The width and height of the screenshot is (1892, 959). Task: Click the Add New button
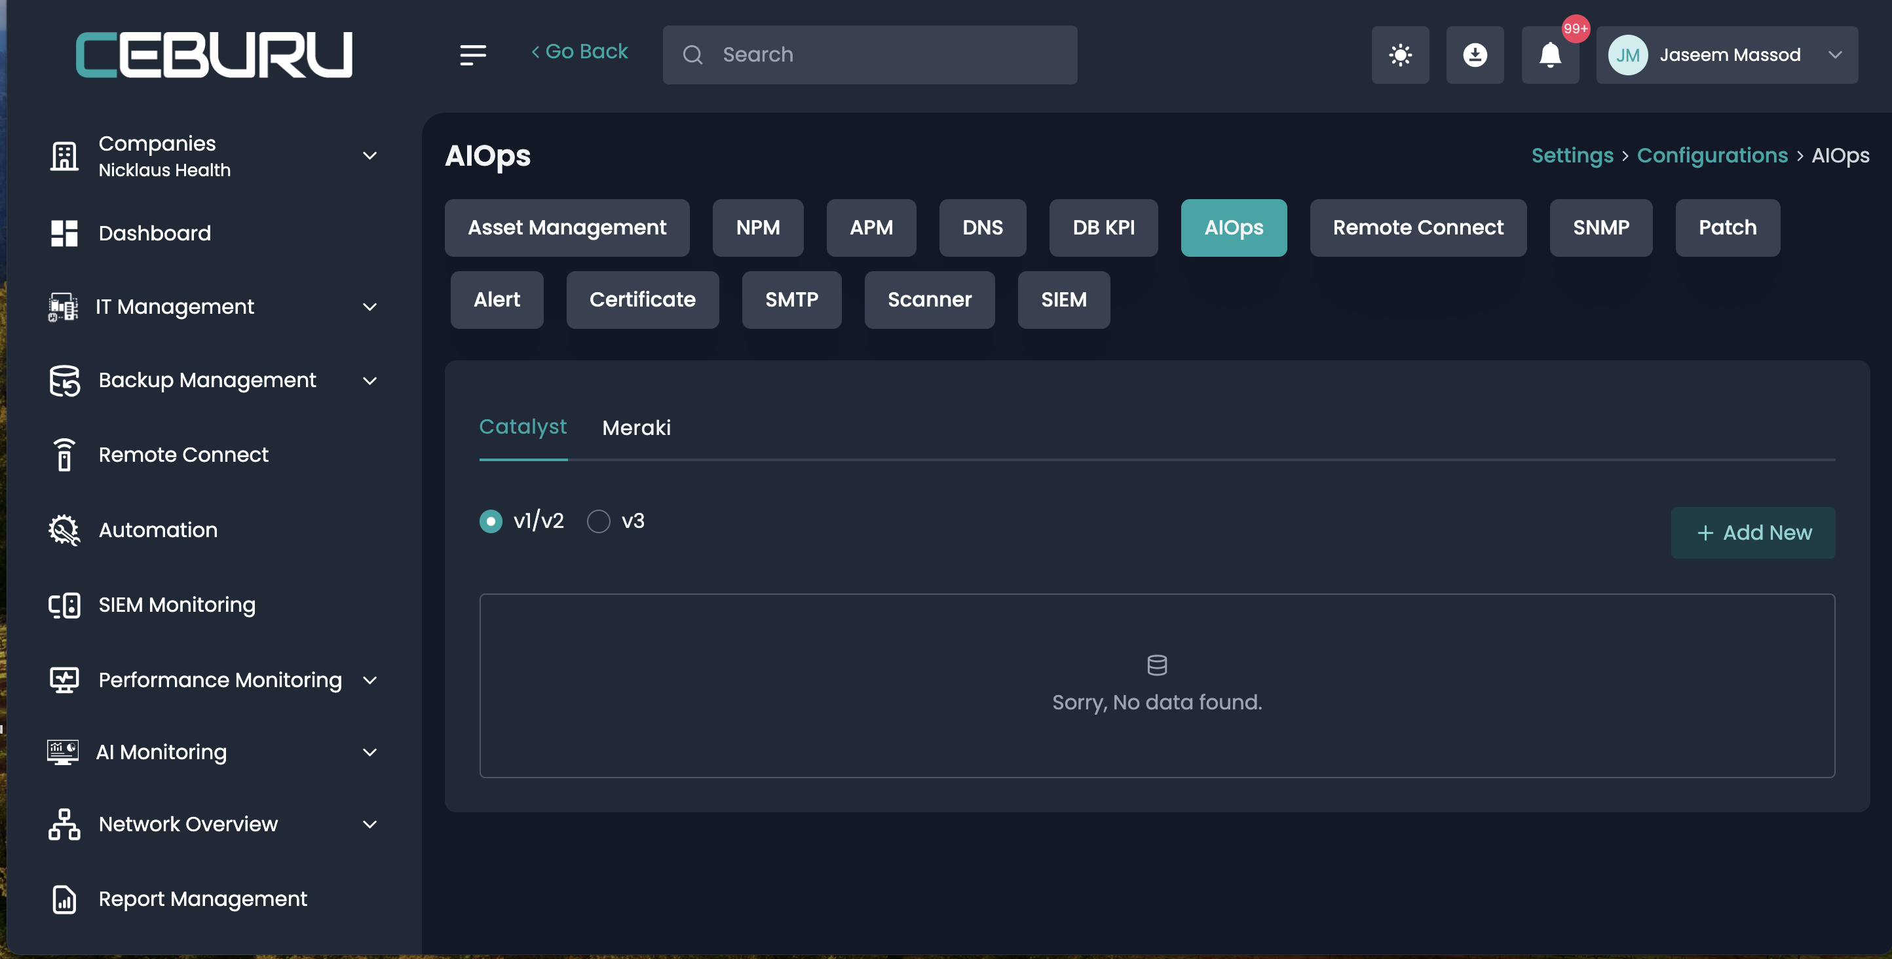(x=1752, y=533)
